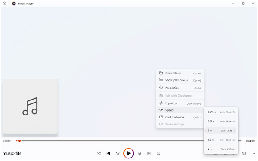
Task: Click the three-dot more options button
Action: point(253,153)
